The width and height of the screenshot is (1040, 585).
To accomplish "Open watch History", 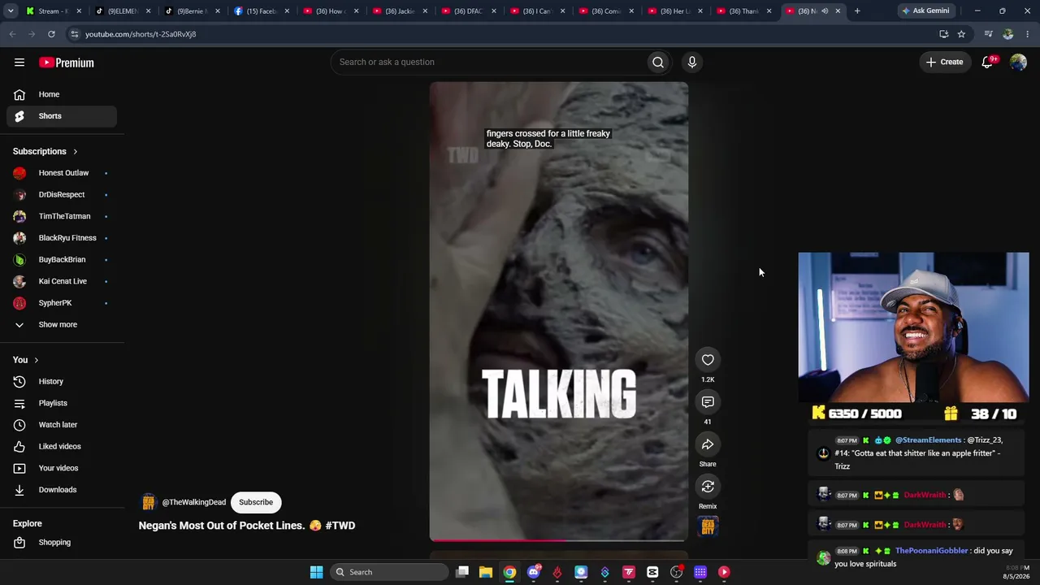I will click(62, 381).
